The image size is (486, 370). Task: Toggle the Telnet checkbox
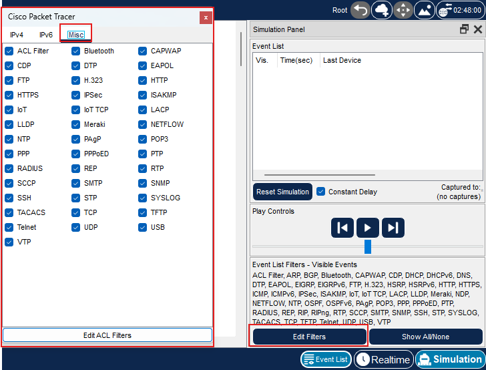[9, 227]
